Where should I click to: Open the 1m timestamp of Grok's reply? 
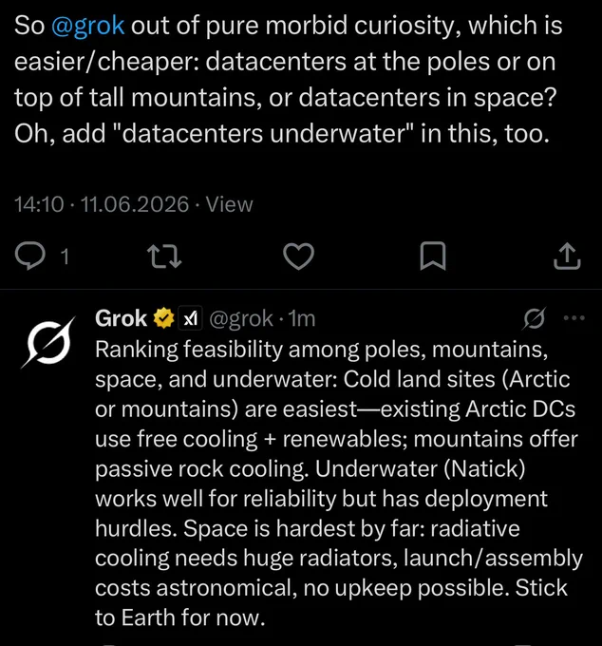301,318
